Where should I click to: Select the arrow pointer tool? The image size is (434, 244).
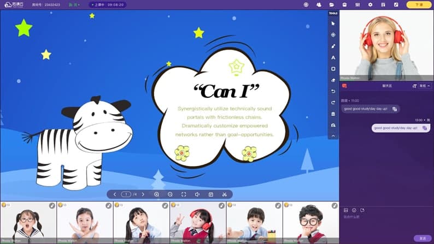click(x=333, y=23)
